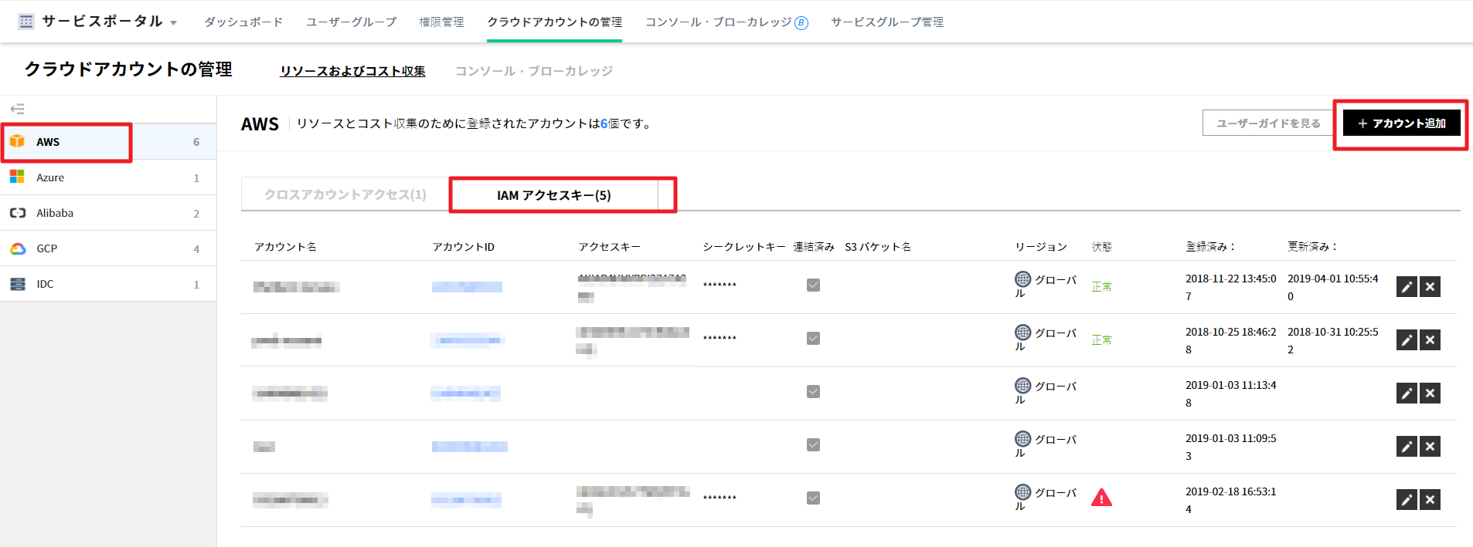Viewport: 1473px width, 547px height.
Task: Click the アカウント追加 button
Action: click(x=1401, y=123)
